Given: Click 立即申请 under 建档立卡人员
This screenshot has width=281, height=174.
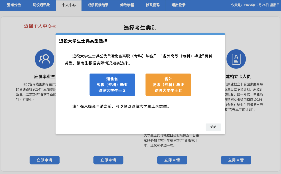Looking at the screenshot, I should coord(236,160).
